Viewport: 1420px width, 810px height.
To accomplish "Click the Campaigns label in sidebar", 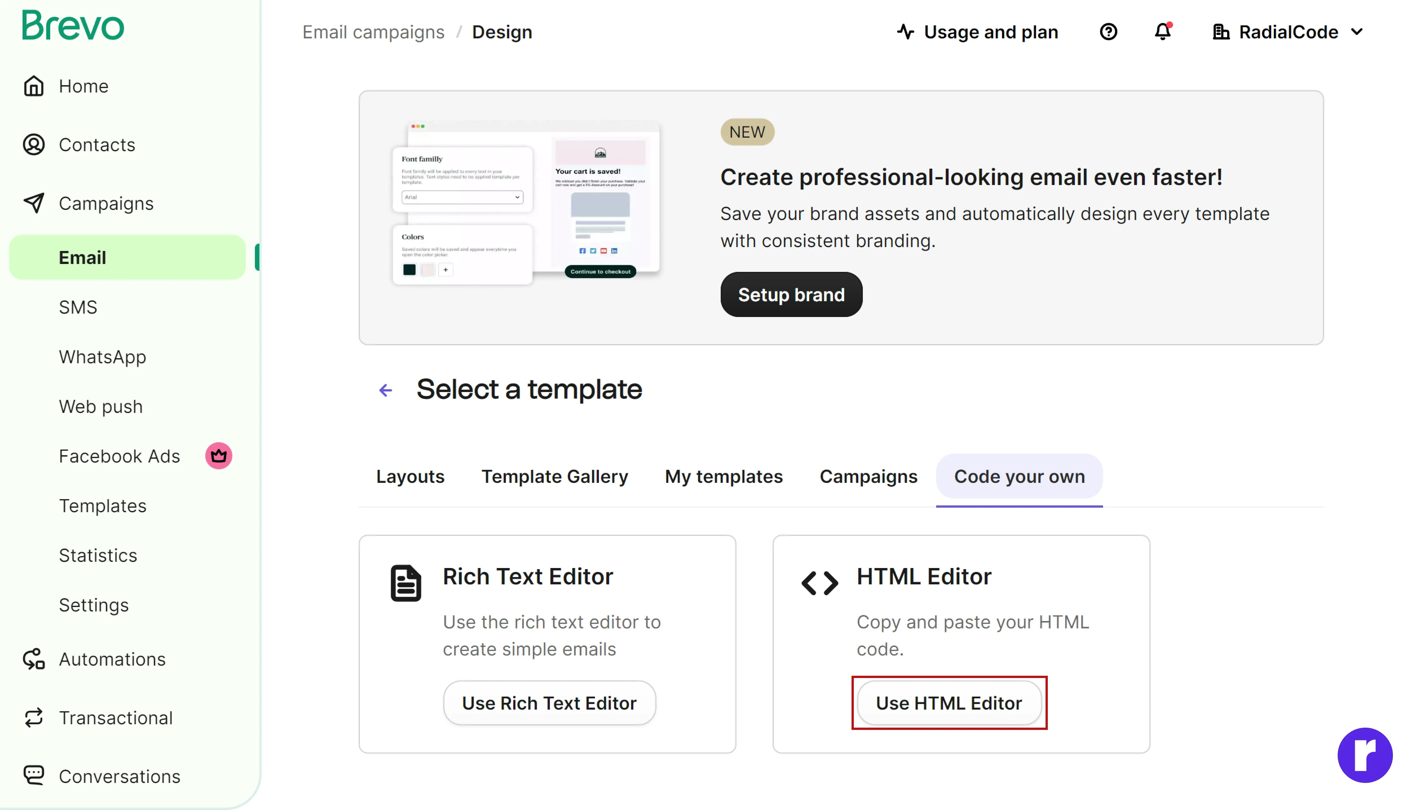I will point(106,203).
